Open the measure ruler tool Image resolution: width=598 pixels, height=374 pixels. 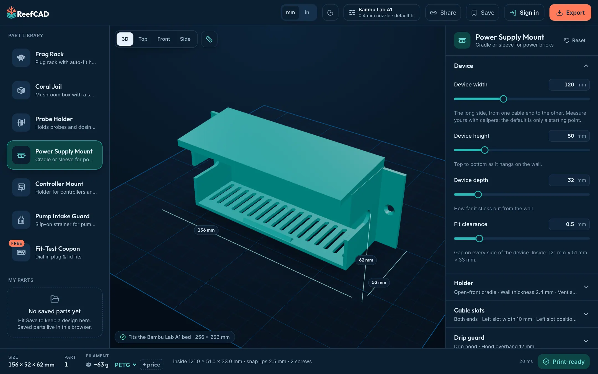209,39
